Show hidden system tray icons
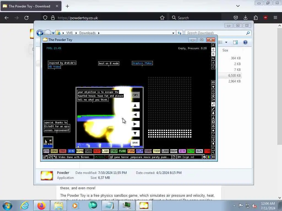This screenshot has width=282, height=211. coord(234,206)
